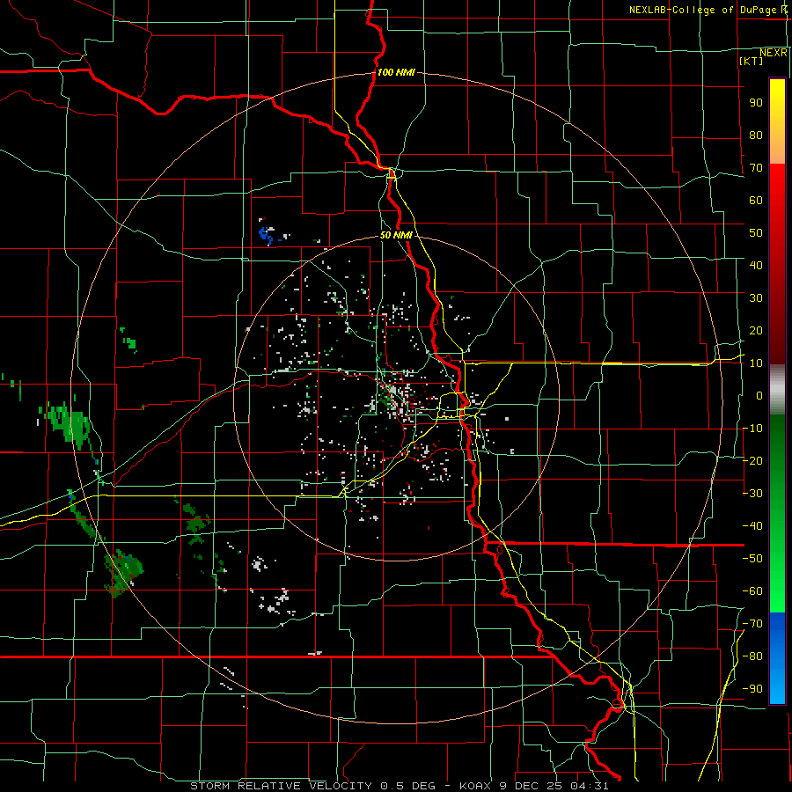Click the "-80" label on the velocity scale

point(752,656)
